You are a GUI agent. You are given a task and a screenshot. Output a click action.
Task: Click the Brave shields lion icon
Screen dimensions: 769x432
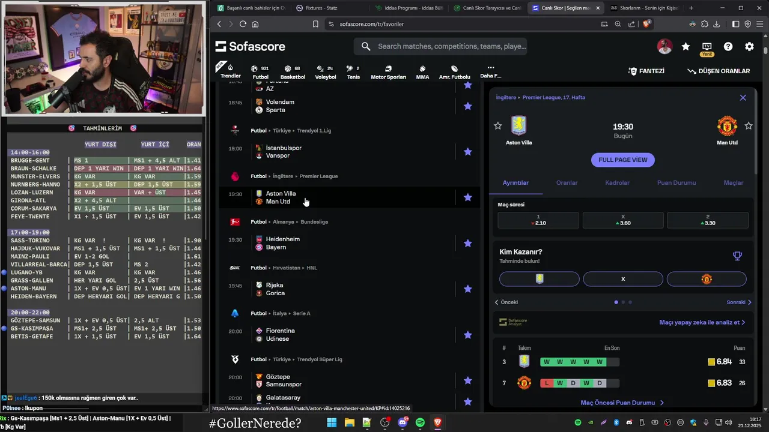(x=646, y=24)
